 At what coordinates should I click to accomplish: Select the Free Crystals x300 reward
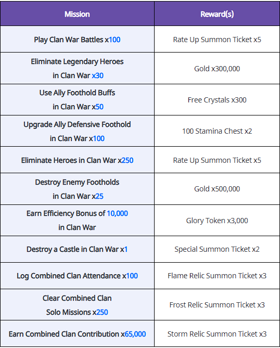pyautogui.click(x=217, y=100)
